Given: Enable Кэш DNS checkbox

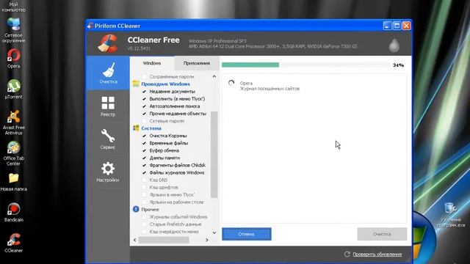Looking at the screenshot, I should pos(144,180).
